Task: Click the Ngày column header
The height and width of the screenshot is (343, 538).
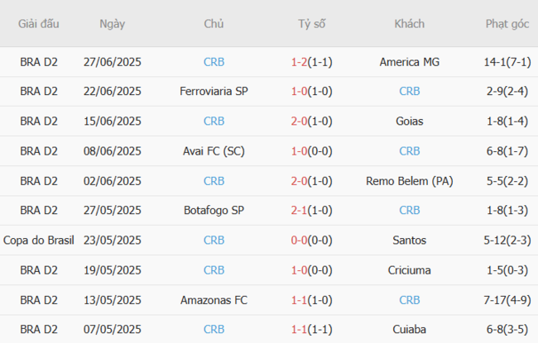Action: (x=112, y=24)
